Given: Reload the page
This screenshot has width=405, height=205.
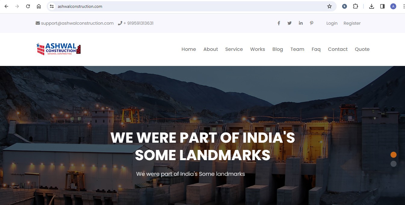Looking at the screenshot, I should pyautogui.click(x=28, y=6).
